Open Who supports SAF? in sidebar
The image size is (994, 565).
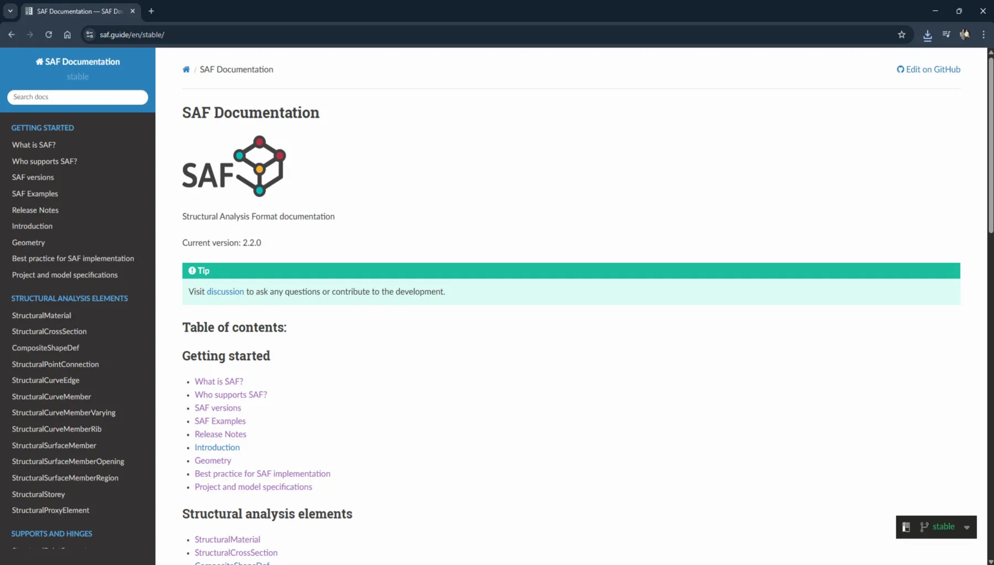45,161
